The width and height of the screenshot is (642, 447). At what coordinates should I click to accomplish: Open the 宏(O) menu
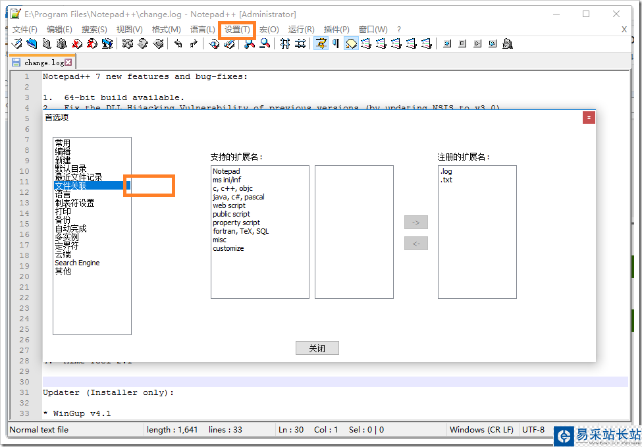click(x=269, y=30)
